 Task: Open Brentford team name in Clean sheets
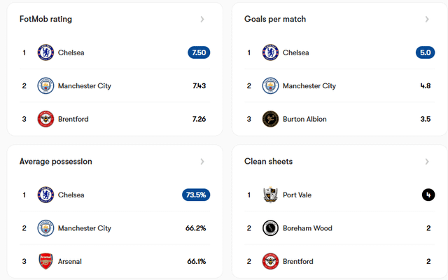click(298, 262)
